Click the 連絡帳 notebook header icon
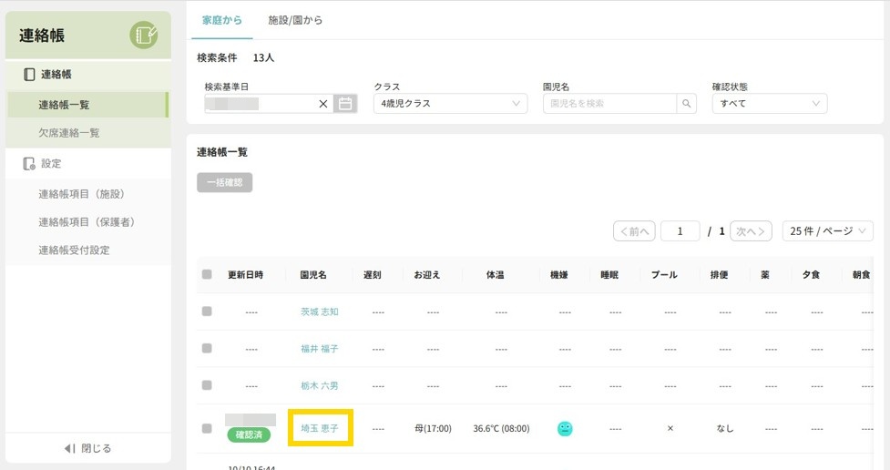The height and width of the screenshot is (470, 890). coord(144,36)
